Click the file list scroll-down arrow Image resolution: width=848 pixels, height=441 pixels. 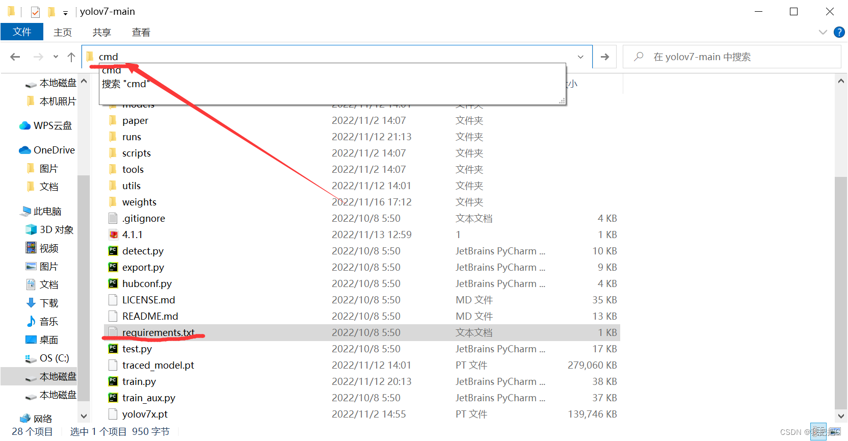pyautogui.click(x=841, y=416)
